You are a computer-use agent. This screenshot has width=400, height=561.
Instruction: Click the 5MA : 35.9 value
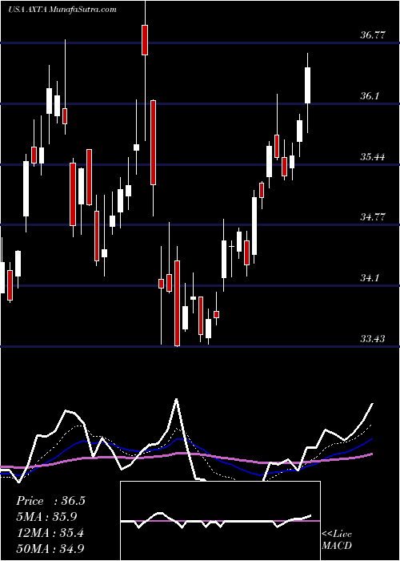click(46, 517)
